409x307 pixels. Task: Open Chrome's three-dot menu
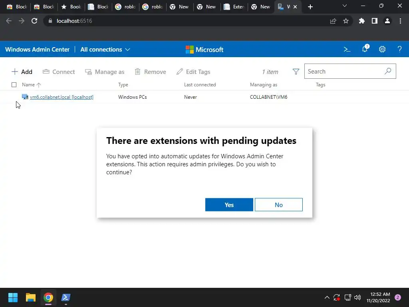click(x=400, y=21)
